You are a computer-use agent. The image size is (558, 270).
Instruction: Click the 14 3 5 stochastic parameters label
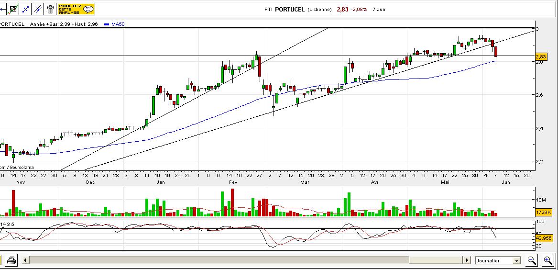tap(8, 225)
